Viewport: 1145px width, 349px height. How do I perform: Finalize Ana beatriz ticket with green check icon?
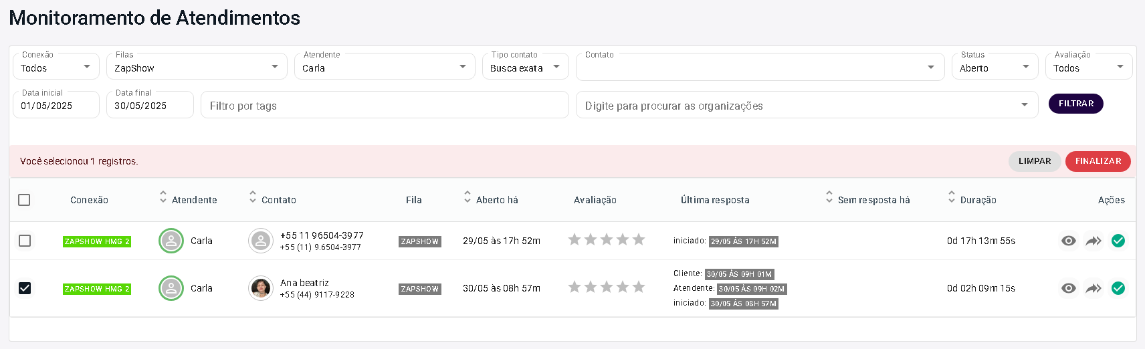coord(1118,288)
